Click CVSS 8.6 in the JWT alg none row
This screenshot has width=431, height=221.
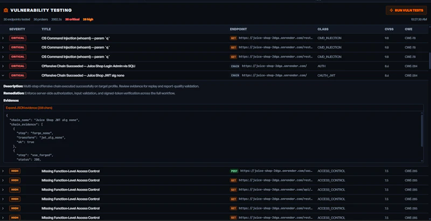coord(387,75)
